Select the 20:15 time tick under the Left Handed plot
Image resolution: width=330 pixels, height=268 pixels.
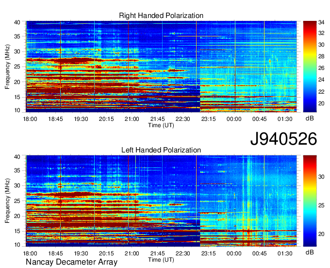point(106,253)
